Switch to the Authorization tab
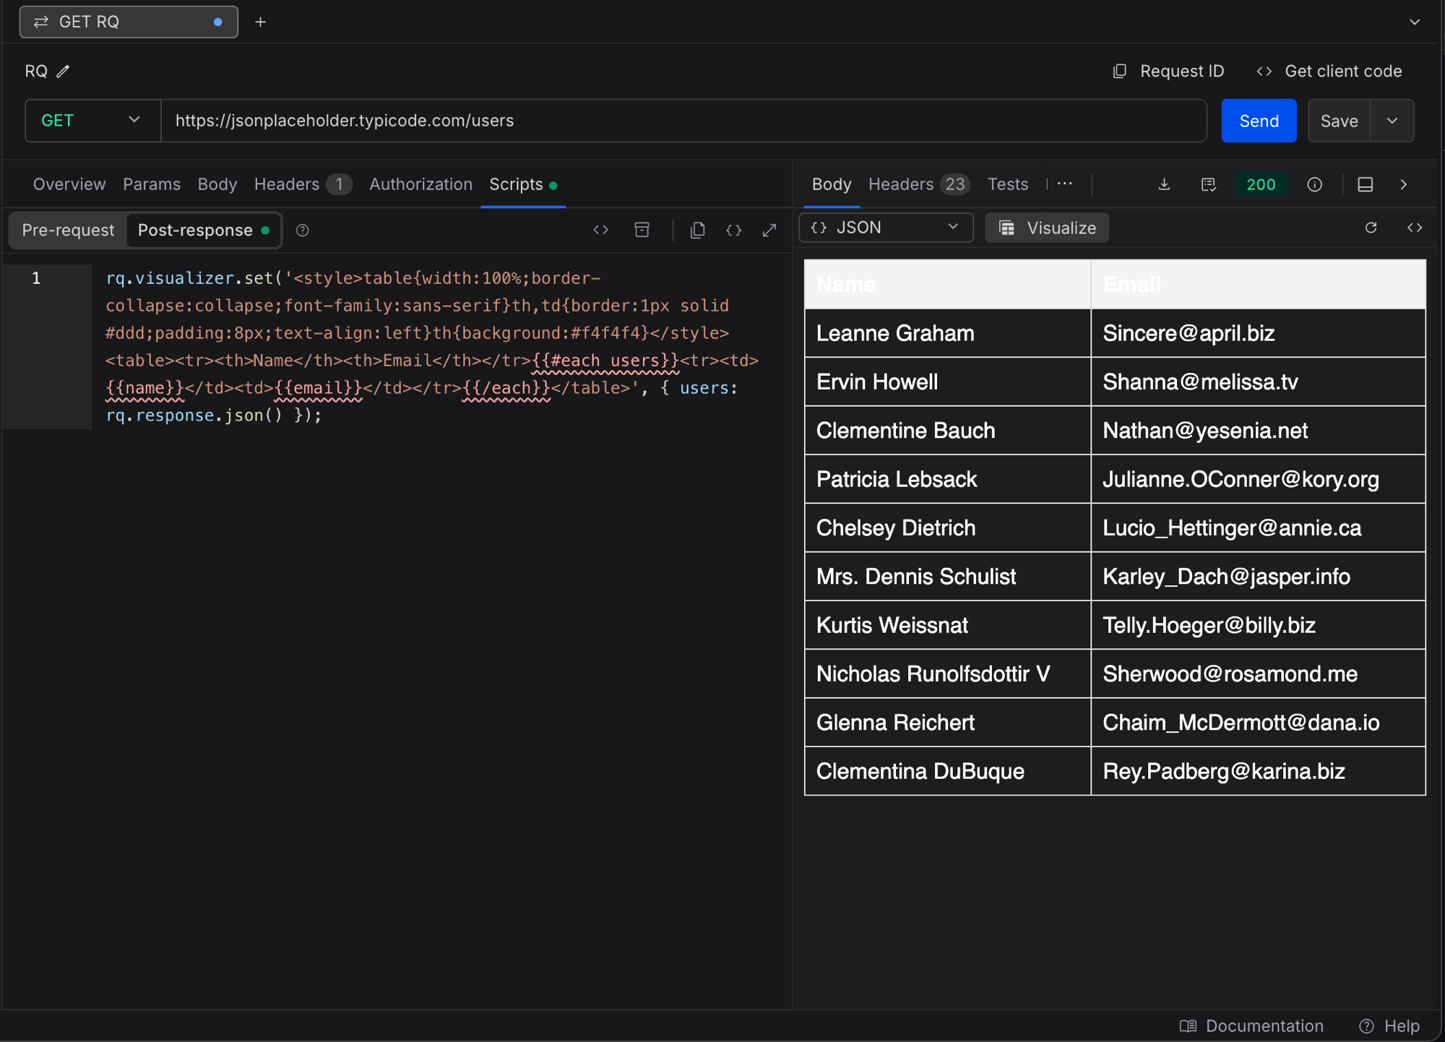 coord(420,185)
